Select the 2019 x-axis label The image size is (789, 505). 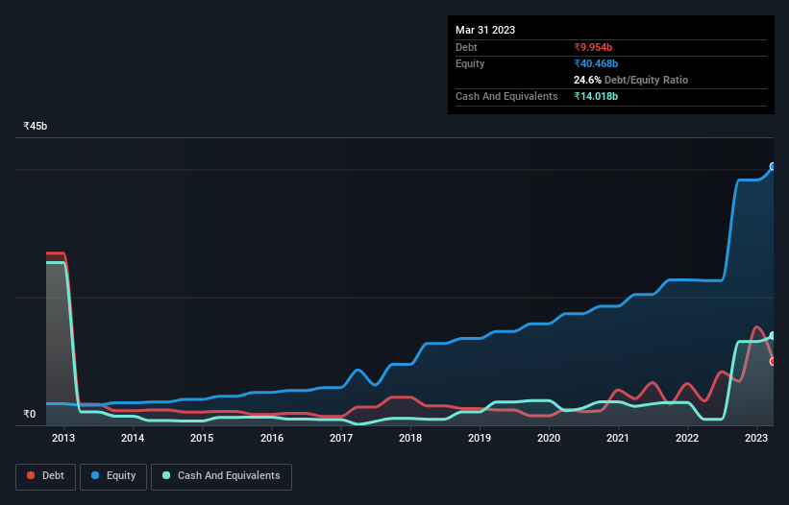[480, 439]
